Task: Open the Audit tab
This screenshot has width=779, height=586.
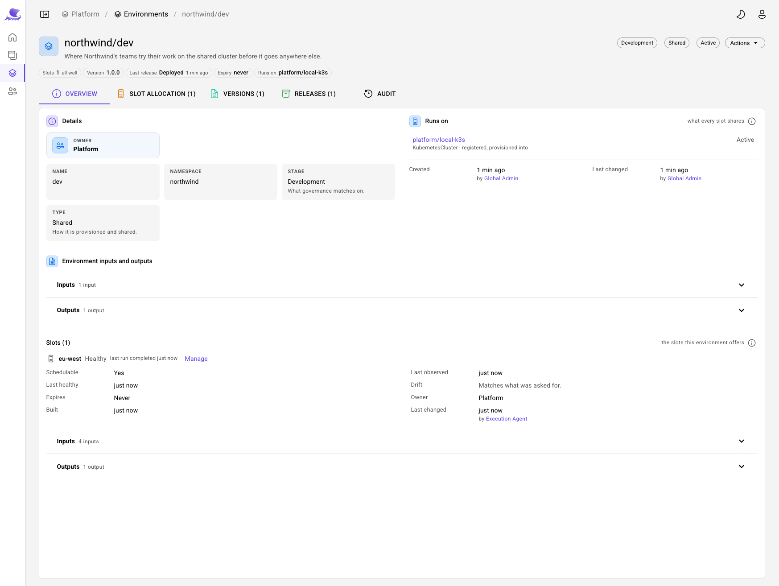Action: pos(380,94)
